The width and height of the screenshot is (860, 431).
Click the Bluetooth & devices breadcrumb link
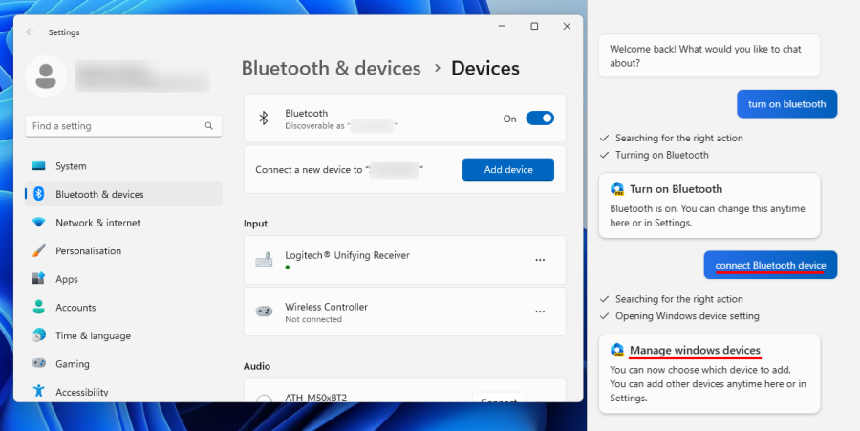331,69
